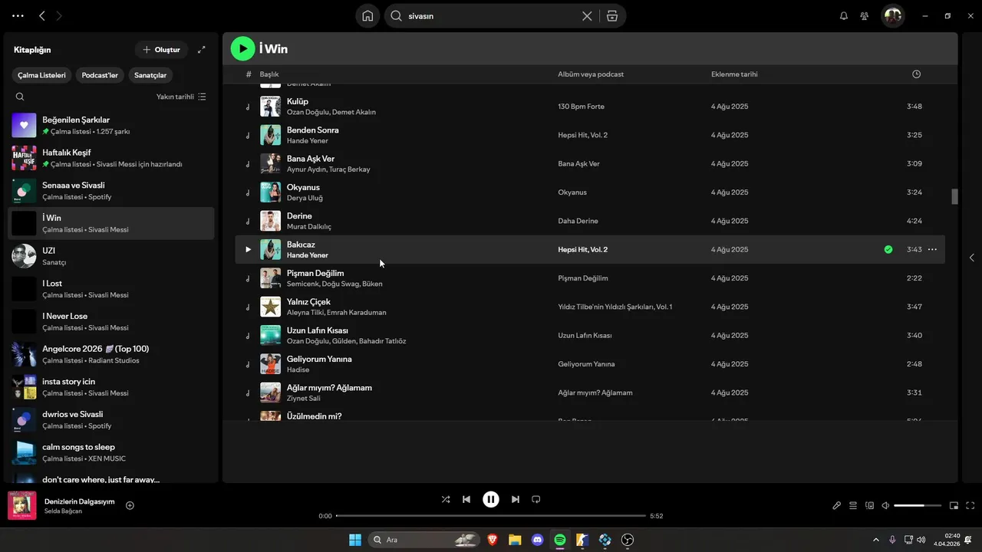
Task: Open the Daha Derine album link
Action: click(578, 221)
